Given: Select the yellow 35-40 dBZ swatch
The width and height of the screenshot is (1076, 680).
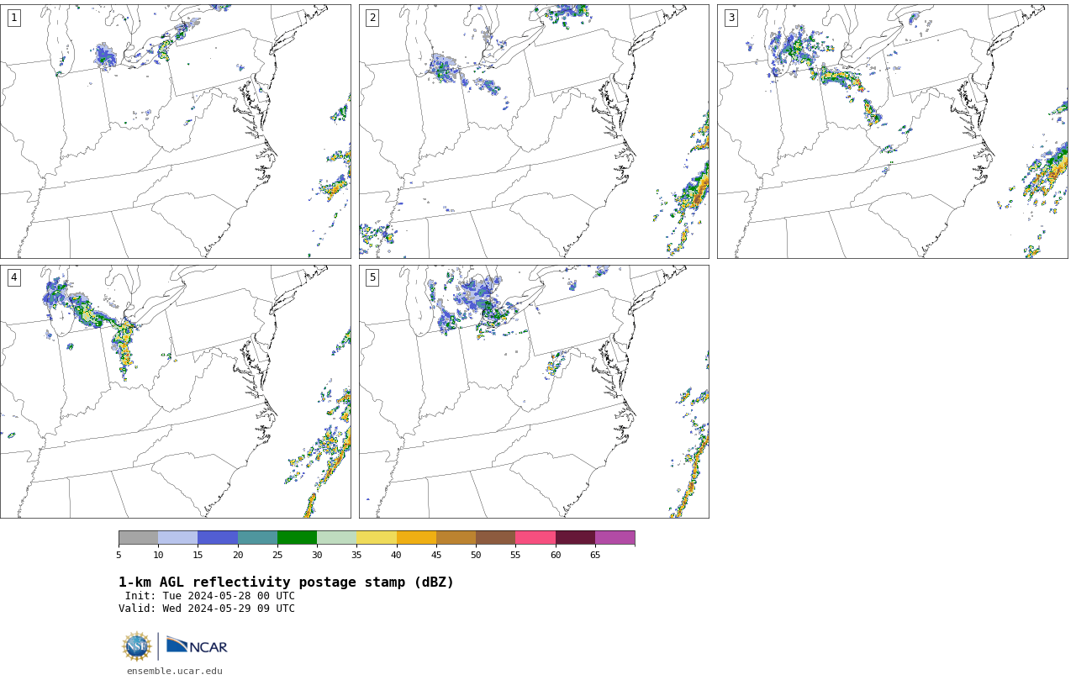Looking at the screenshot, I should pyautogui.click(x=377, y=538).
